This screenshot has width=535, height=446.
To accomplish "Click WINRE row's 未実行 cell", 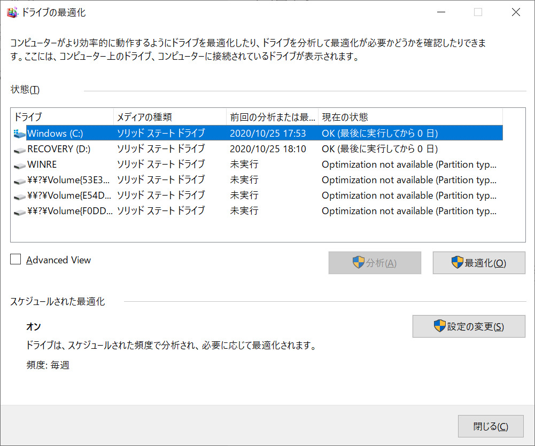I will (x=244, y=165).
